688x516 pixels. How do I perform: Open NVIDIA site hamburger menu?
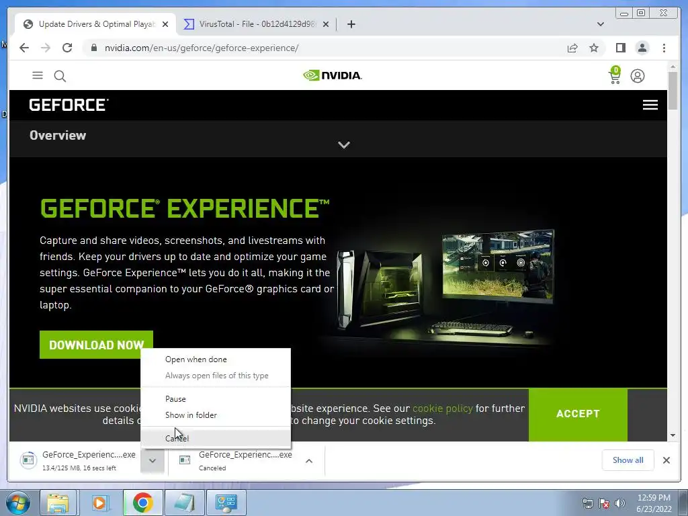click(x=38, y=75)
